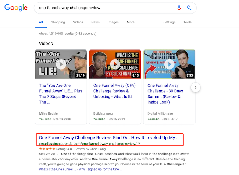Open 'Why I signed up for the One ...' sitelink

pyautogui.click(x=100, y=169)
